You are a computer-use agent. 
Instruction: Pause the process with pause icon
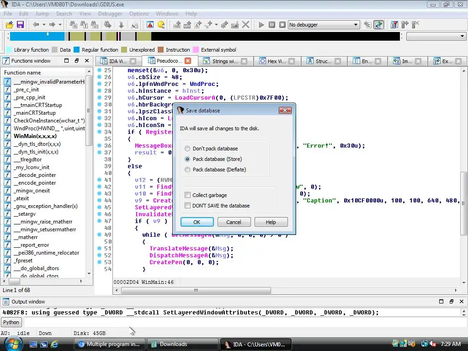tap(271, 25)
